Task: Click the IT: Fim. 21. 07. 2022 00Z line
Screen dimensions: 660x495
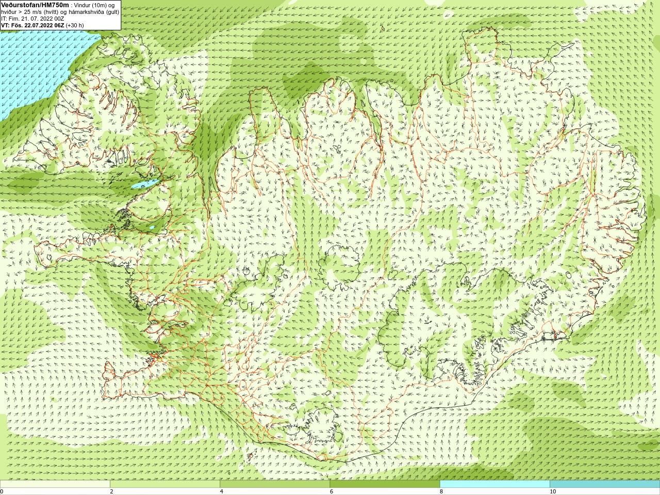Action: tap(32, 19)
